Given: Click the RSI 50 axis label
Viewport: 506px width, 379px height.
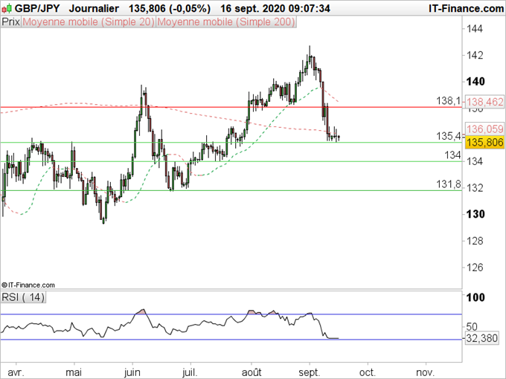Looking at the screenshot, I should tap(472, 326).
